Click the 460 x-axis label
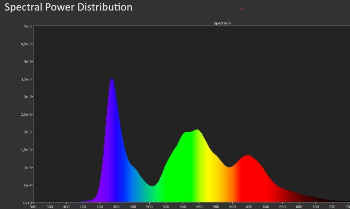Image resolution: width=350 pixels, height=209 pixels. click(x=116, y=207)
